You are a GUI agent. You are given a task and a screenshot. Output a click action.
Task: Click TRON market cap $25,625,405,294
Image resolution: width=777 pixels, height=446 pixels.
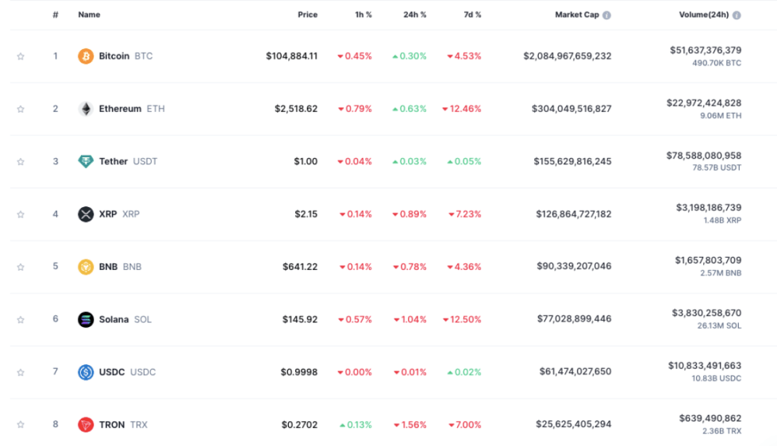pos(574,425)
